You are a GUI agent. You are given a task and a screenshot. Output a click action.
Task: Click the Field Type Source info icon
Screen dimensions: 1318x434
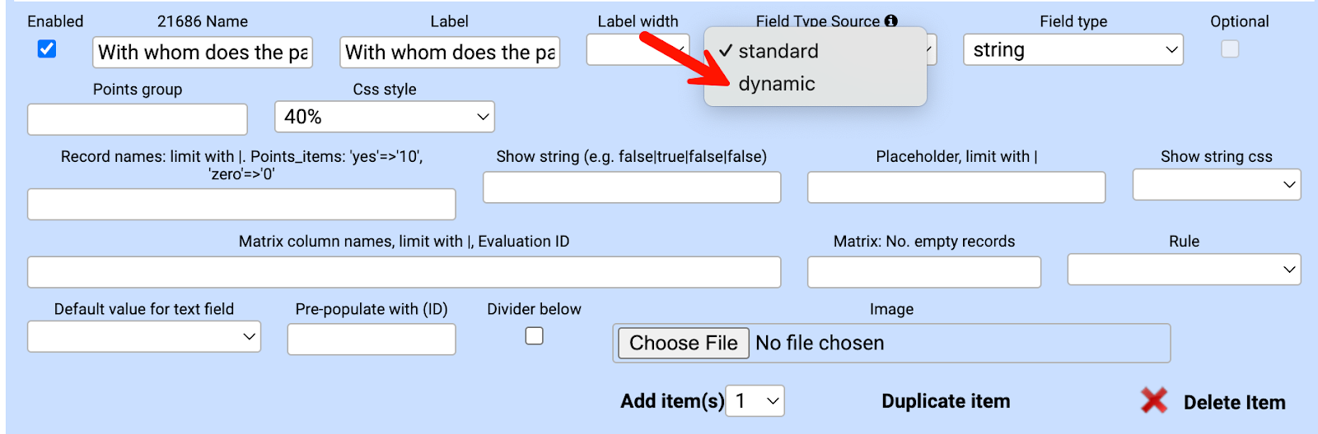[891, 21]
